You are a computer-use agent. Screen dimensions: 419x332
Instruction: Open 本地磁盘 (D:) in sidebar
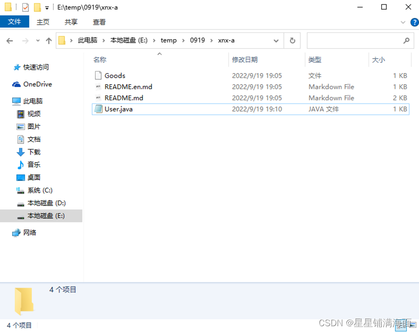(47, 203)
